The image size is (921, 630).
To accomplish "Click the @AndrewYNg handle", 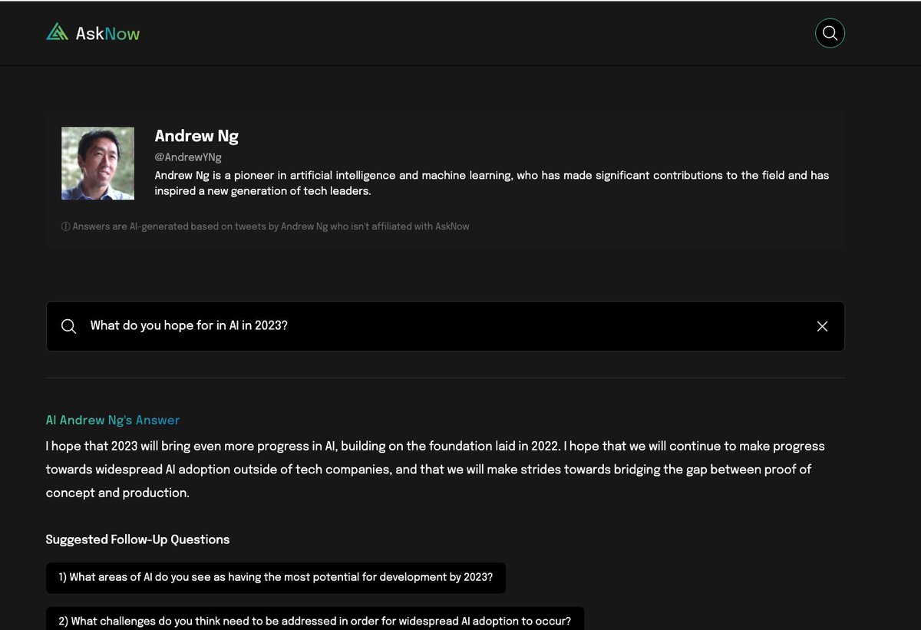I will pos(188,157).
